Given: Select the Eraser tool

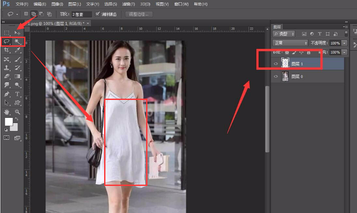Looking at the screenshot, I should click(7, 76).
